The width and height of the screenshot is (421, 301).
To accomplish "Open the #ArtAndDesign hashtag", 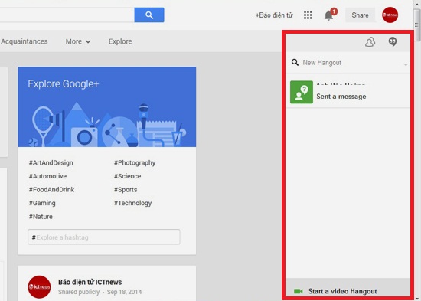I will click(51, 163).
